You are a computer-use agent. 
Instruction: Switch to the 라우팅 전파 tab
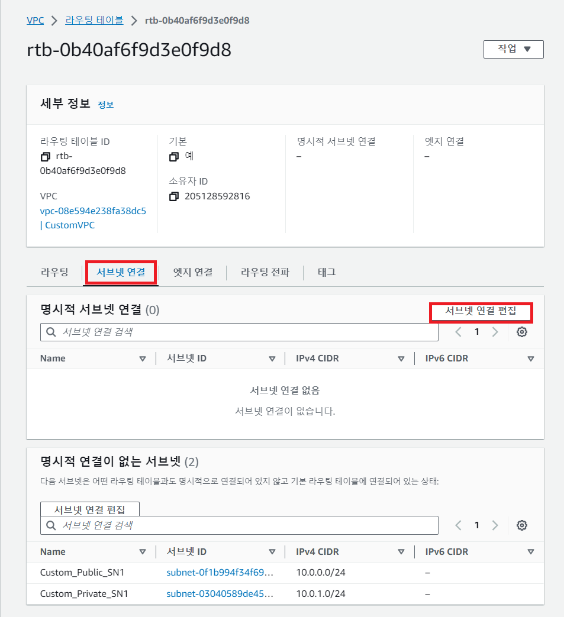pyautogui.click(x=265, y=272)
